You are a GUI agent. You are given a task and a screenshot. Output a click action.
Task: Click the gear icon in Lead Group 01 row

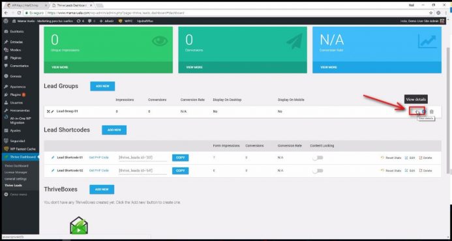point(424,112)
